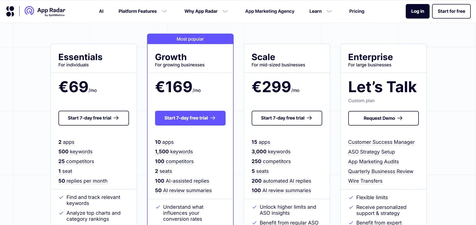
Task: Start 7-day free trial for Growth plan
Action: tap(190, 118)
